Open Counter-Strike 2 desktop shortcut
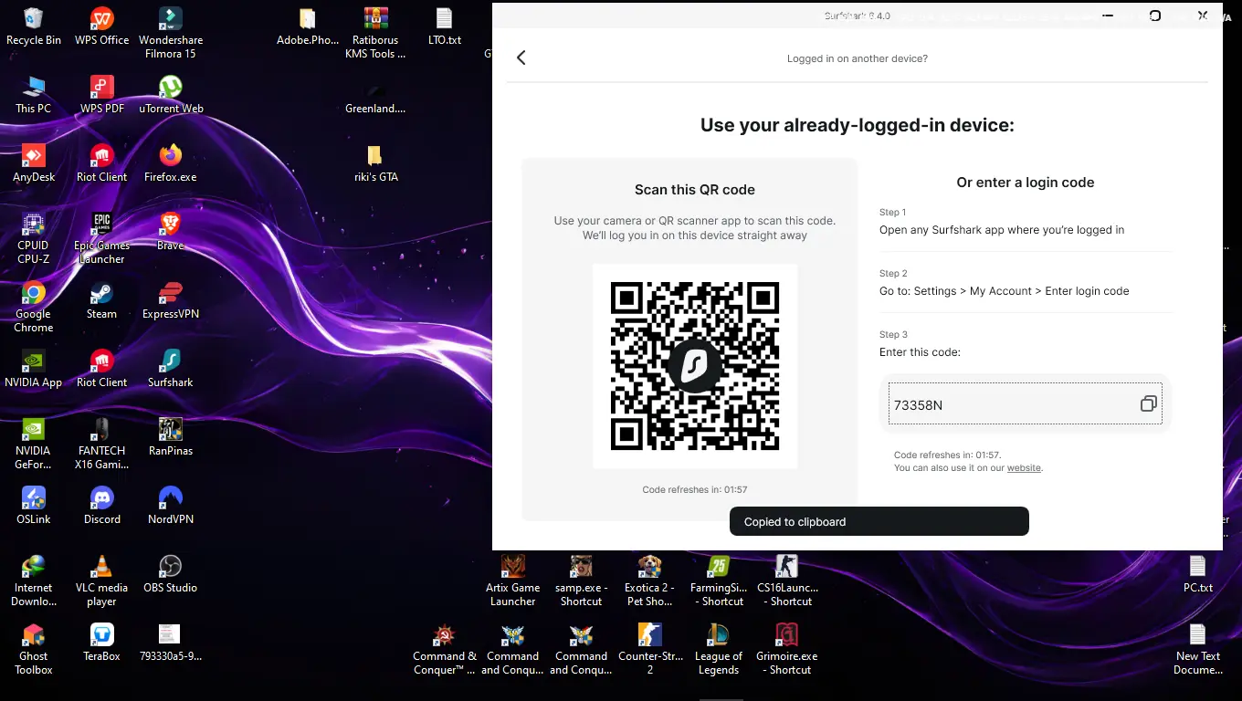The width and height of the screenshot is (1242, 701). coord(650,649)
